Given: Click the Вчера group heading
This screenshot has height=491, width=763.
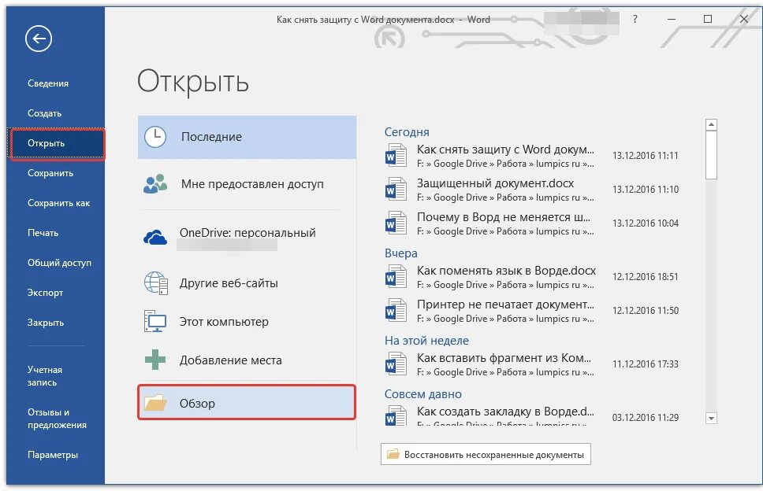Looking at the screenshot, I should coord(401,253).
